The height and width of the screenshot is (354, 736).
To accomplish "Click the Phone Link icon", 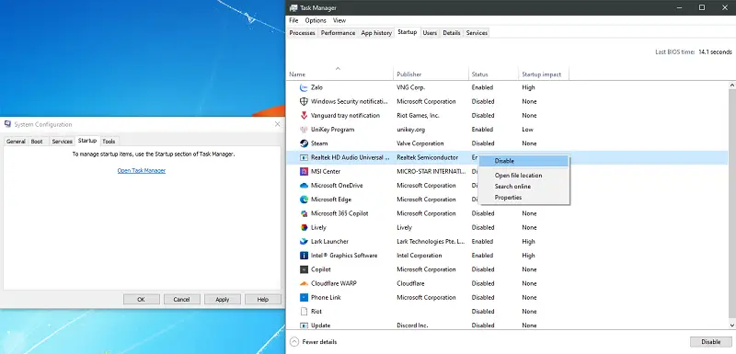I will pos(304,297).
